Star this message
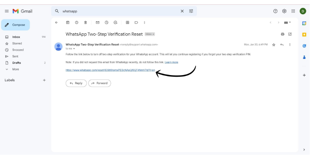The image size is (310, 161). (x=273, y=45)
